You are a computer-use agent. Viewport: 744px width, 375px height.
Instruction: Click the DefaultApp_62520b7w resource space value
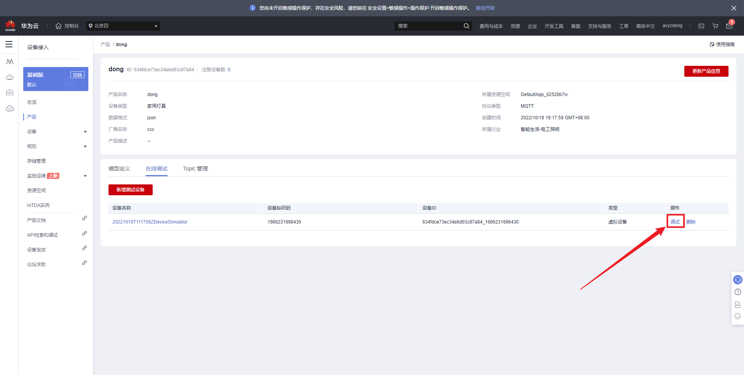click(x=544, y=95)
